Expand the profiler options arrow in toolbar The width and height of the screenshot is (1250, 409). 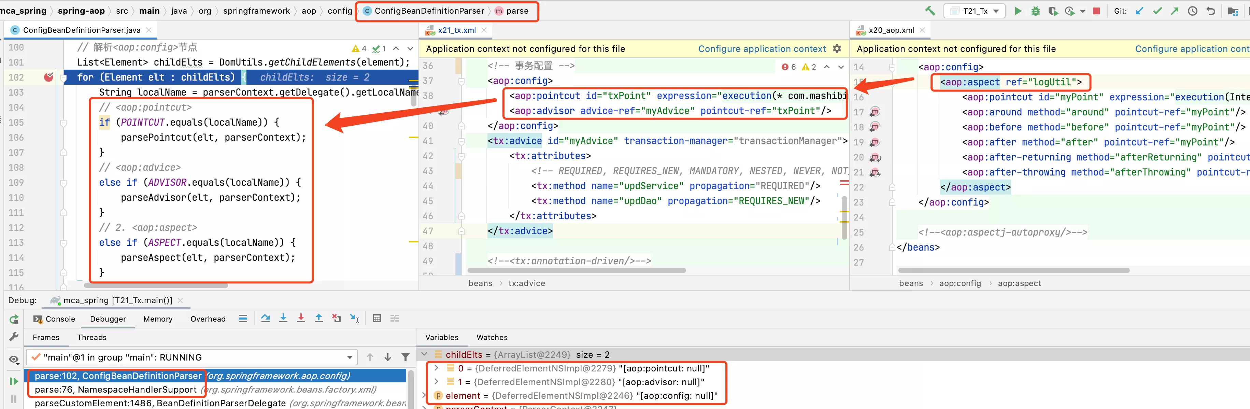[1082, 11]
